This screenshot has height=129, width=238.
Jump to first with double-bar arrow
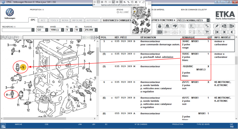tap(217, 32)
